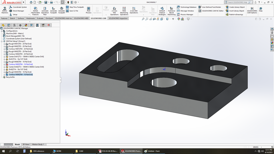
Task: Click Insert Library Object
Action: pos(235,11)
